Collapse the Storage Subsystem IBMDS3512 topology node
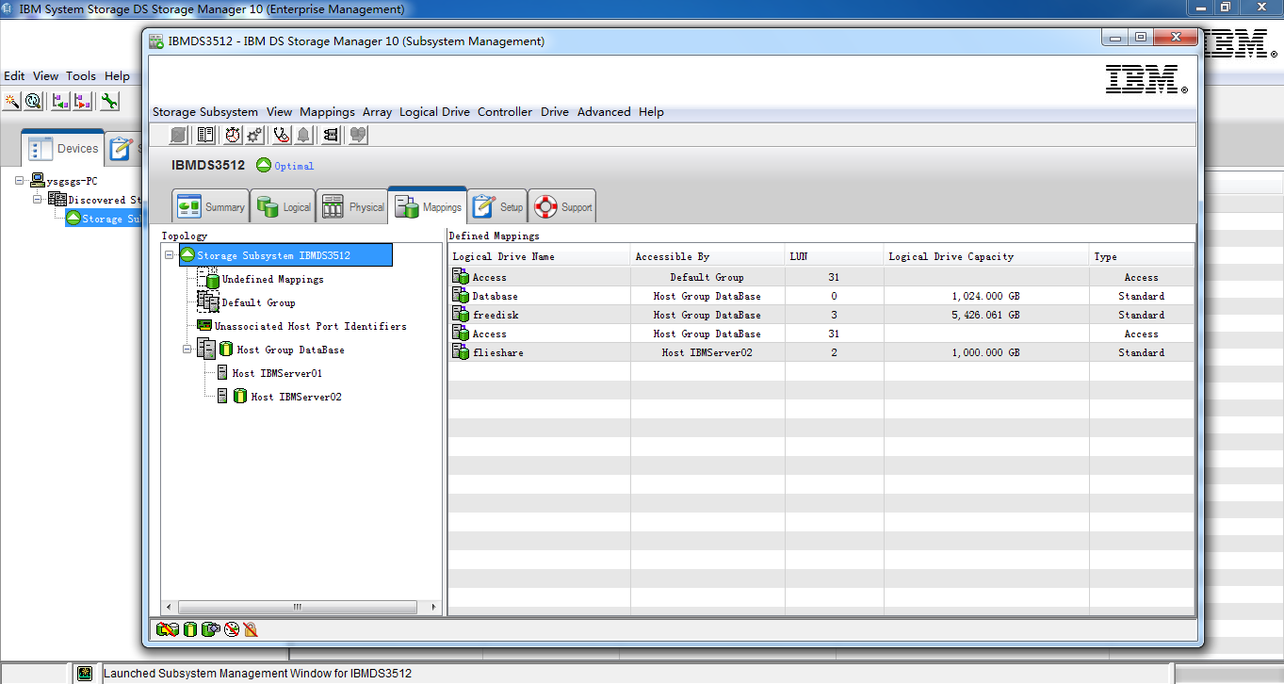 (x=170, y=255)
